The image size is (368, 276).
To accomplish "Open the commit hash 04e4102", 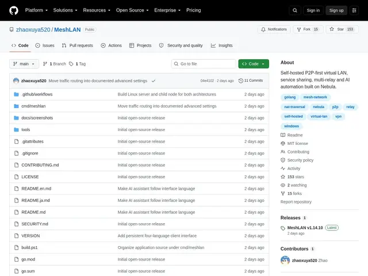I will pyautogui.click(x=207, y=80).
